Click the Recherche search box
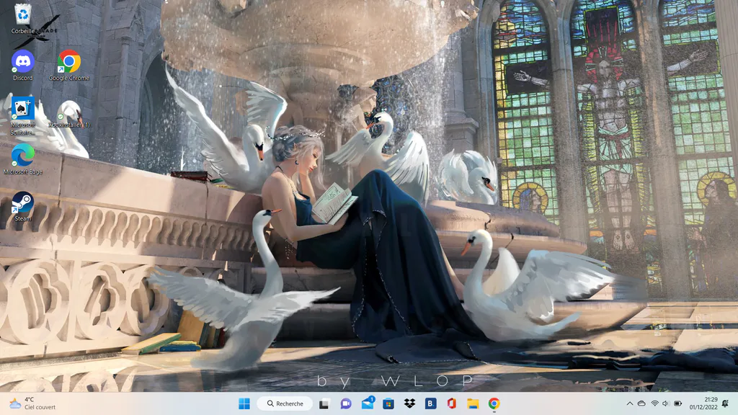 coord(285,403)
